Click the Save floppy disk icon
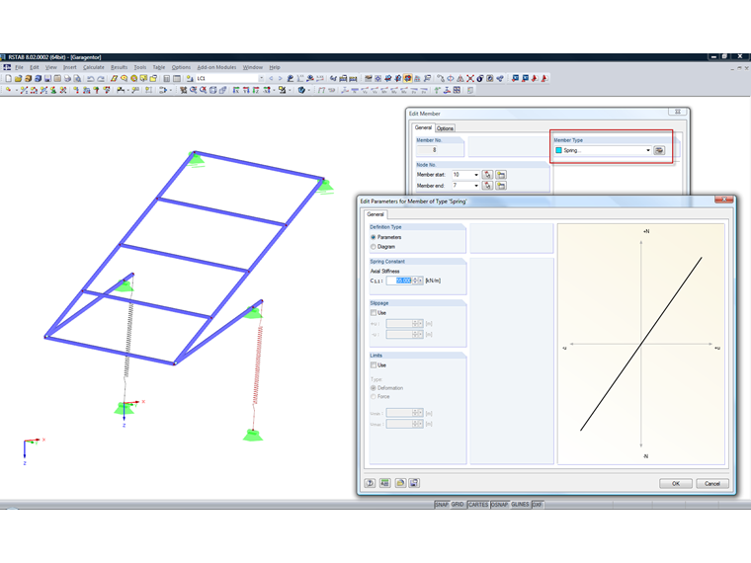Viewport: 751px width, 563px height. [x=47, y=78]
